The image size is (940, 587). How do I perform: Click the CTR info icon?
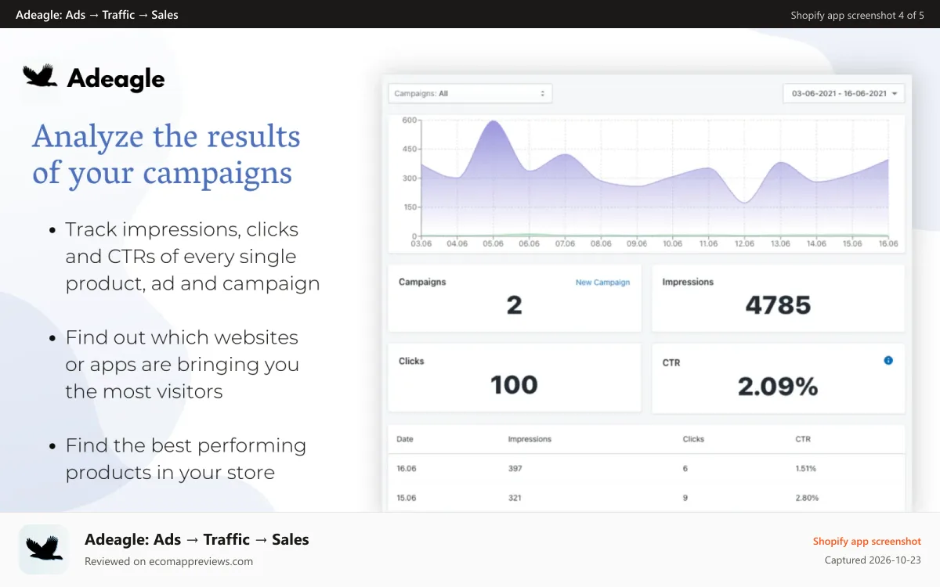tap(888, 361)
